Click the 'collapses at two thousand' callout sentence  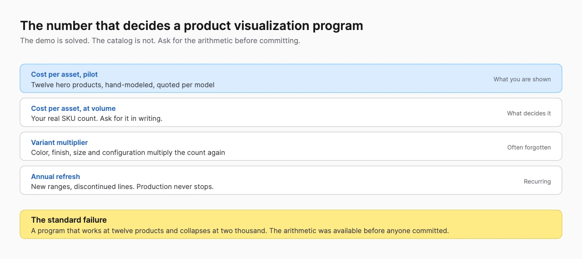click(240, 231)
